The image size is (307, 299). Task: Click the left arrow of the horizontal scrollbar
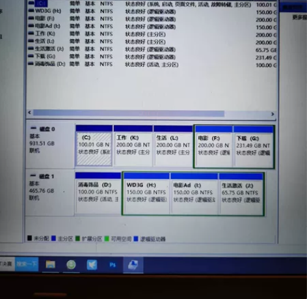tap(30, 113)
